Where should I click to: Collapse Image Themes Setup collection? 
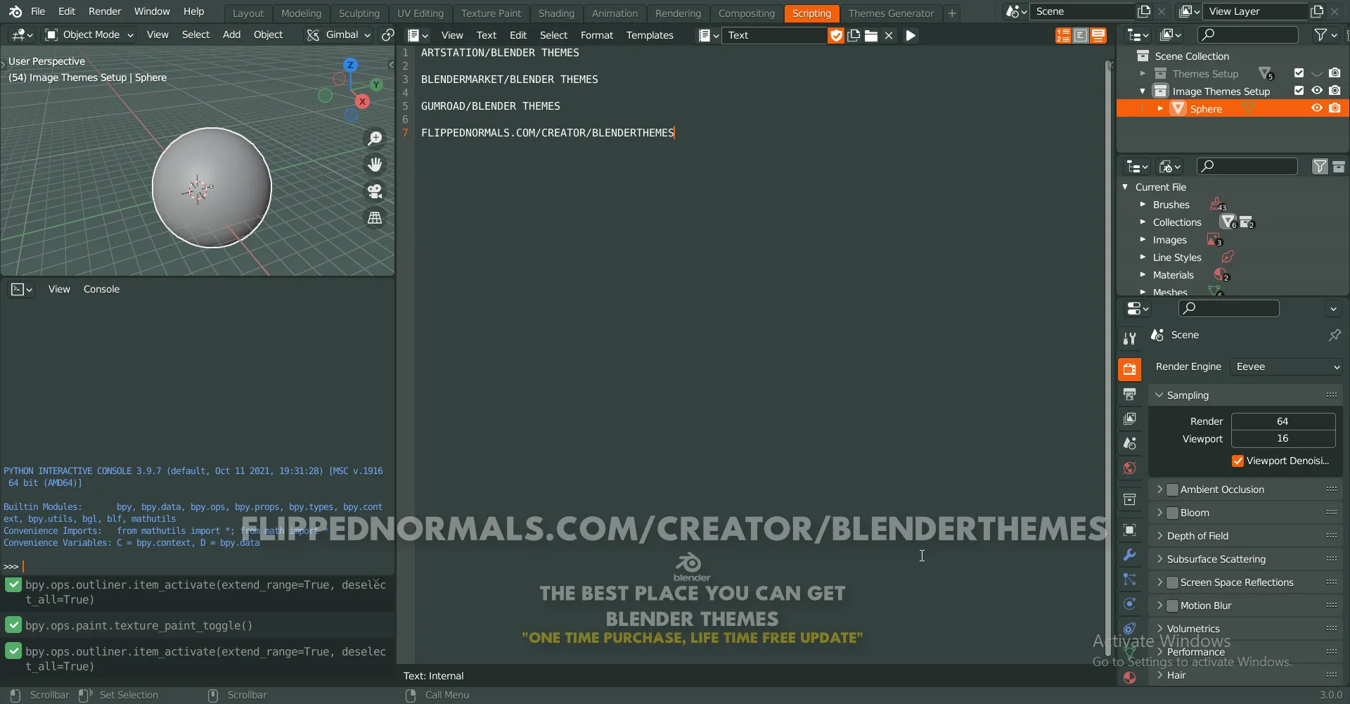click(1142, 91)
